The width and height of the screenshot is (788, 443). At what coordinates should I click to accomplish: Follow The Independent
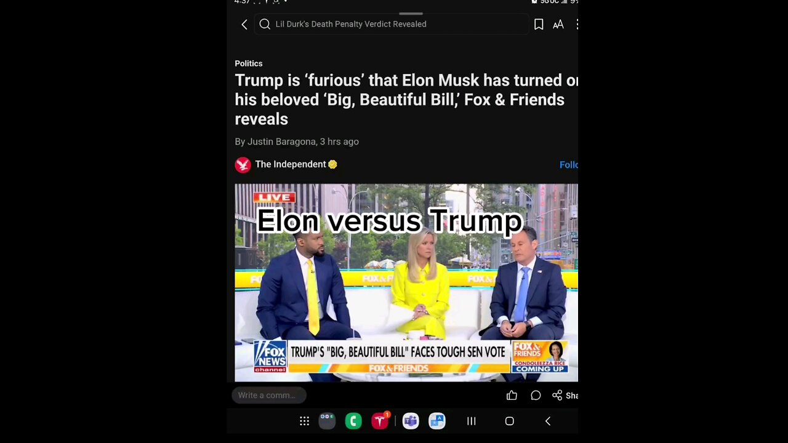568,165
